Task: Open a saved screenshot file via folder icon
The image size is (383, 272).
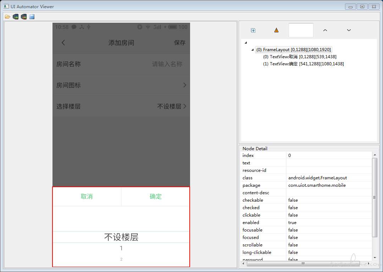Action: 7,17
